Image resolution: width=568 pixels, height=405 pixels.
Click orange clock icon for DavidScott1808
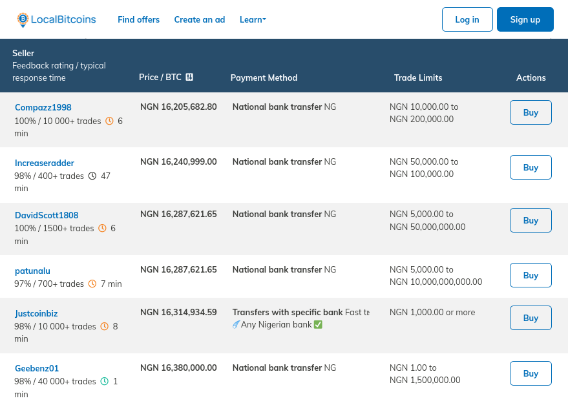point(102,228)
